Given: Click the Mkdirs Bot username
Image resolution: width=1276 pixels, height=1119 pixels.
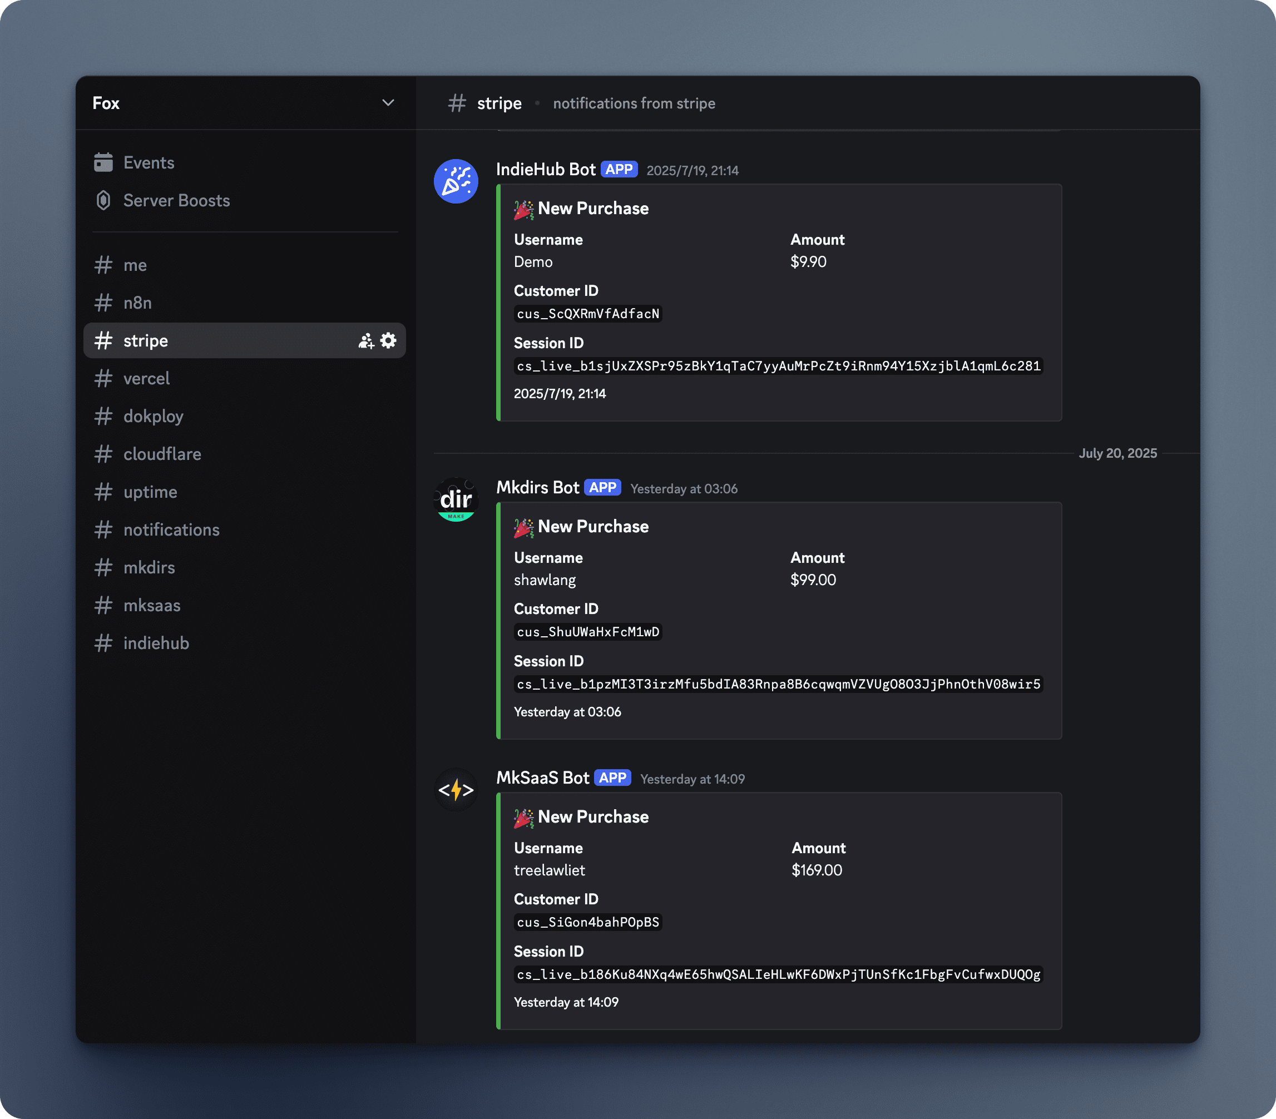Looking at the screenshot, I should click(x=537, y=487).
